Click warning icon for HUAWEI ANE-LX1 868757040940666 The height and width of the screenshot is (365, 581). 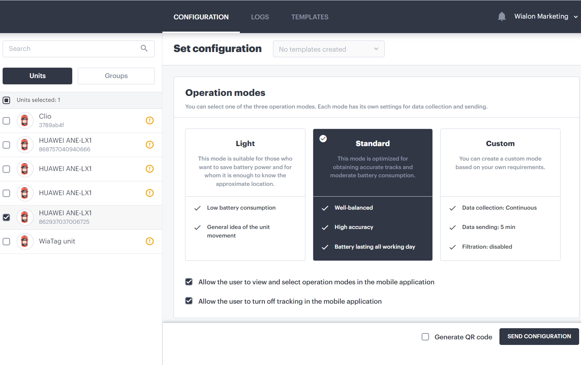(150, 145)
